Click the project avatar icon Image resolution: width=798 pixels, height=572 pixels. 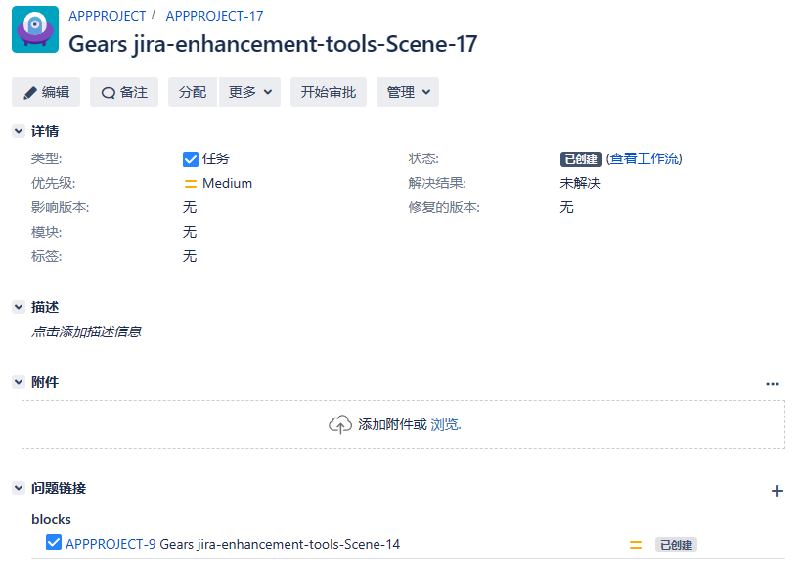tap(35, 29)
